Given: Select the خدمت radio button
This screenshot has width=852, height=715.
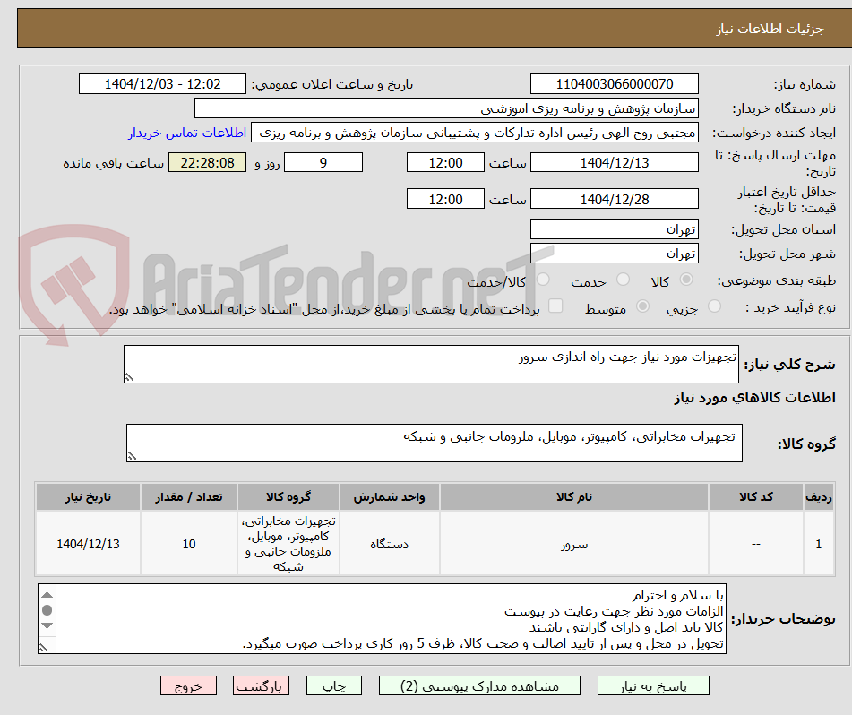Looking at the screenshot, I should pyautogui.click(x=623, y=280).
